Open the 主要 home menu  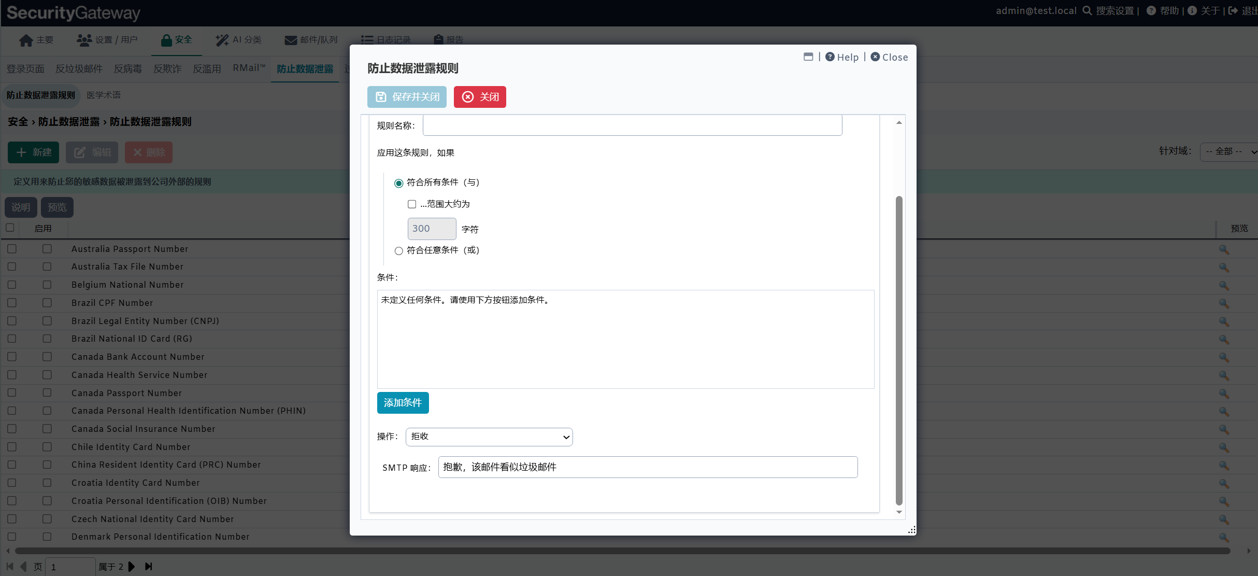click(x=36, y=40)
